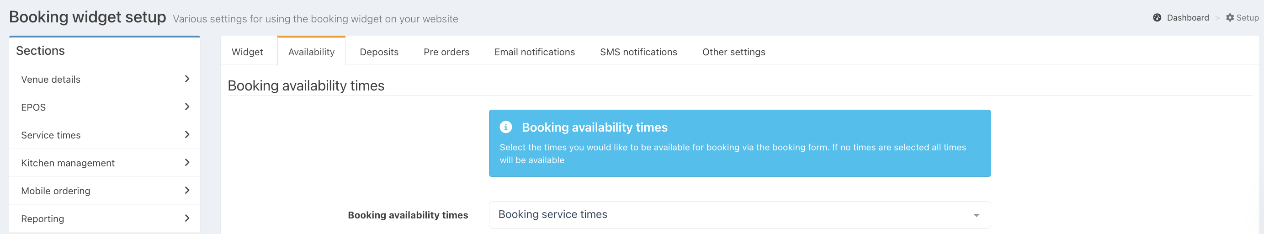This screenshot has width=1264, height=234.
Task: Expand Mobile ordering section arrow
Action: click(x=187, y=190)
